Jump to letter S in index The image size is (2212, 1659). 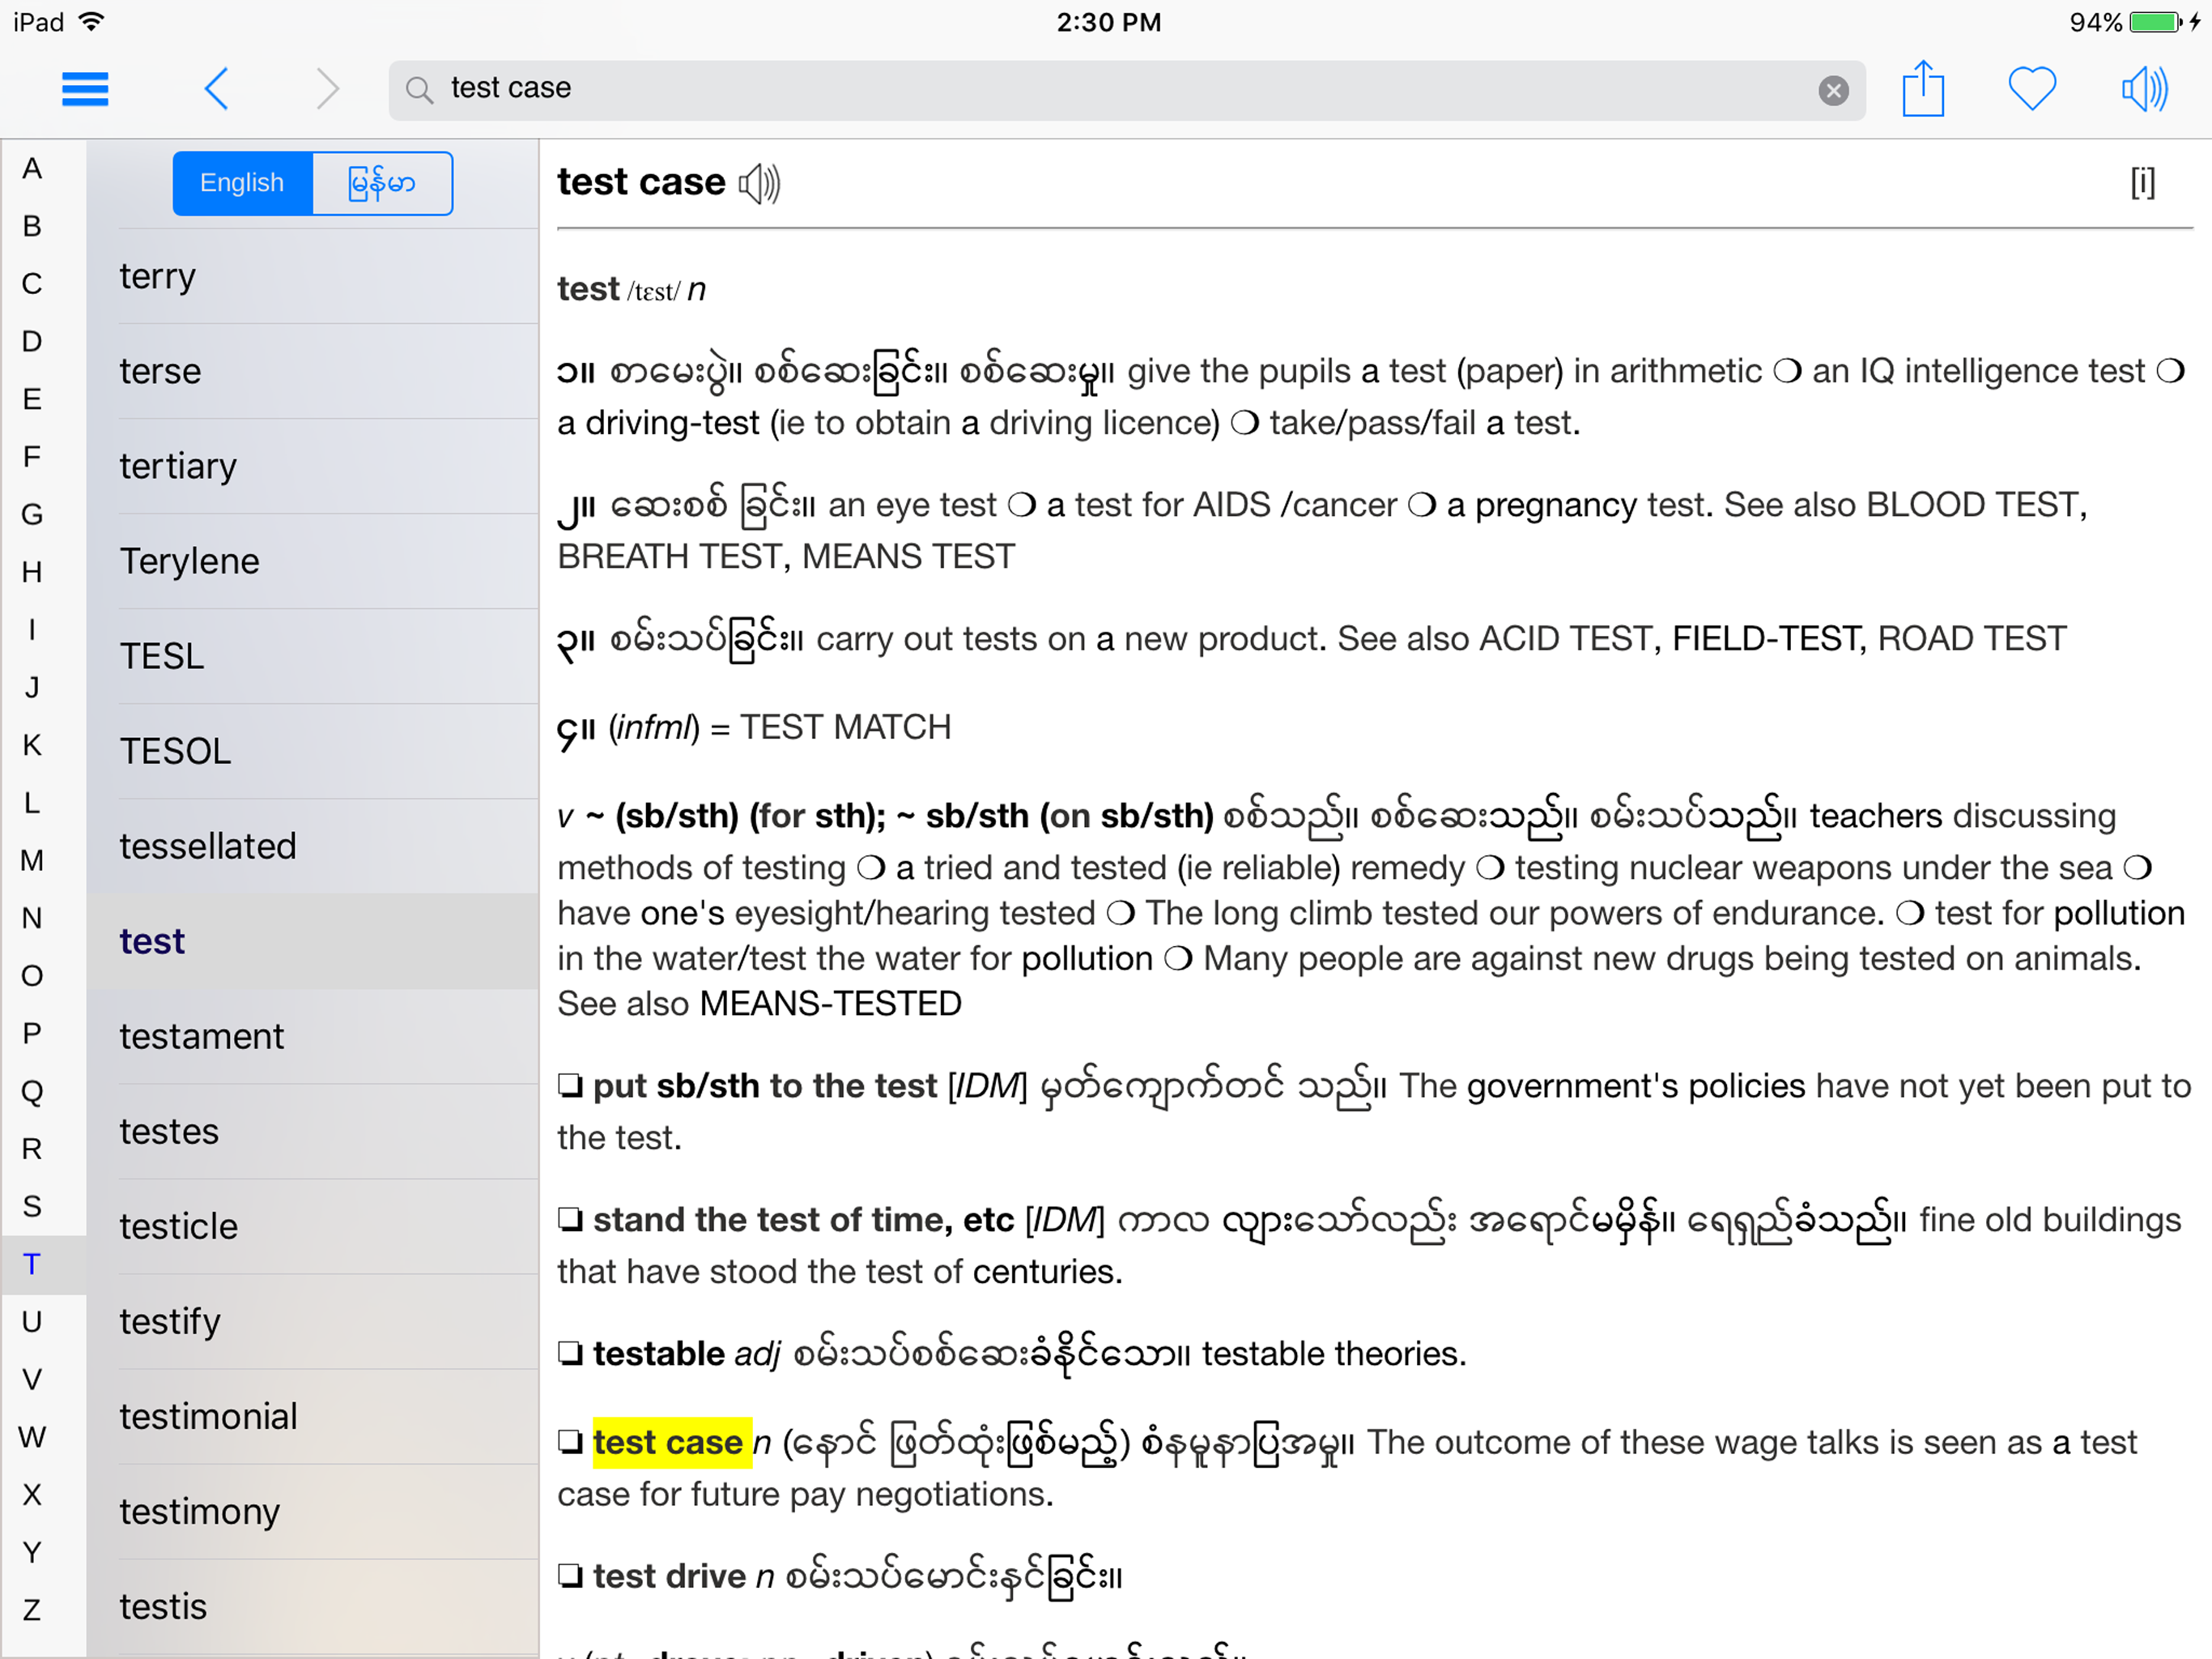32,1207
